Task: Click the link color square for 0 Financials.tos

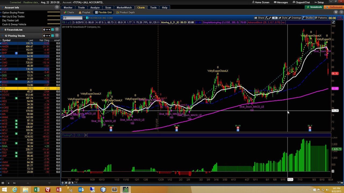Action: click(53, 30)
